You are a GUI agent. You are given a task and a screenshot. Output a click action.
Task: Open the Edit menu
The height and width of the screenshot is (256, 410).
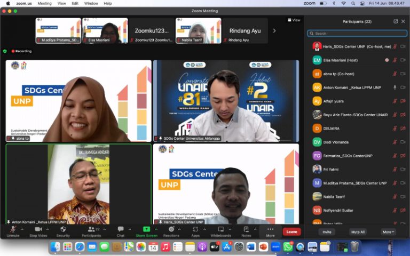tap(75, 3)
